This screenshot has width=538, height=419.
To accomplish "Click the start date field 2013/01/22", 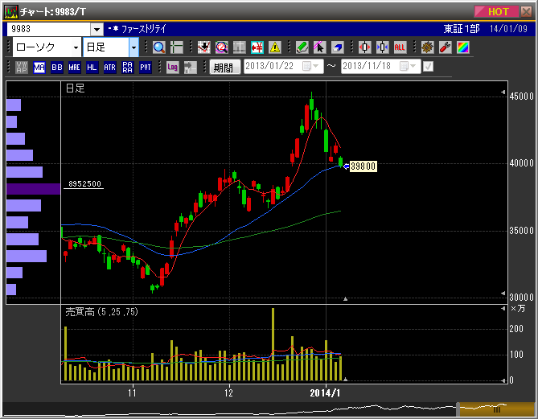I will click(276, 67).
